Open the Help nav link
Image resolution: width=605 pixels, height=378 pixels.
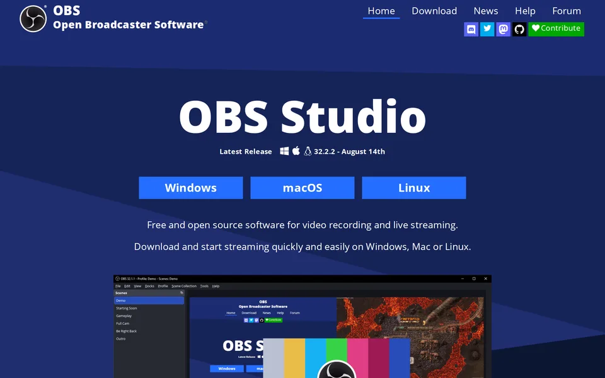click(525, 11)
